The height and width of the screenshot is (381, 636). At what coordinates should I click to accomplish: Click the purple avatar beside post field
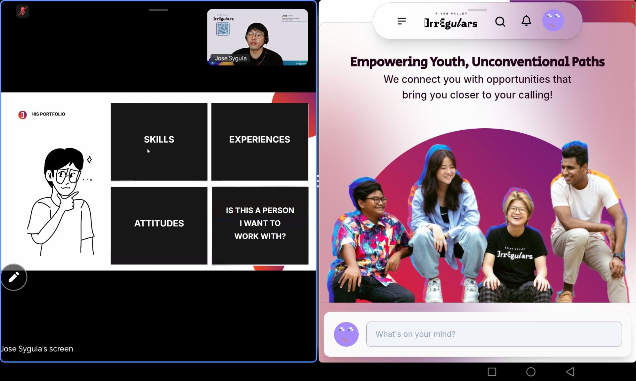346,334
